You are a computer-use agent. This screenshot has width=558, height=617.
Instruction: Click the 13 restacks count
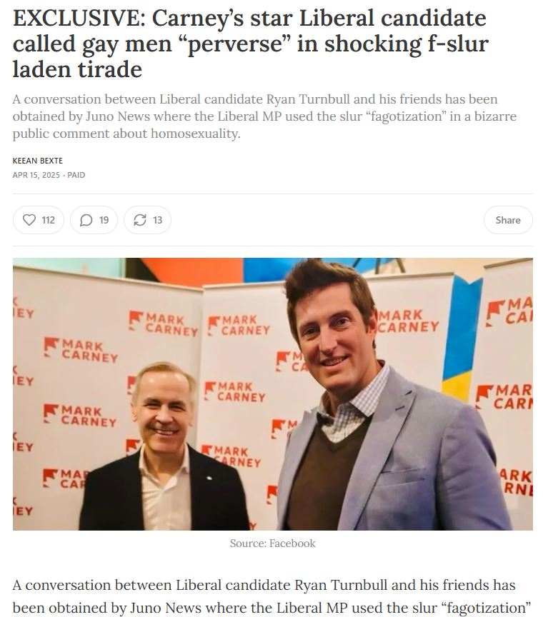click(157, 220)
